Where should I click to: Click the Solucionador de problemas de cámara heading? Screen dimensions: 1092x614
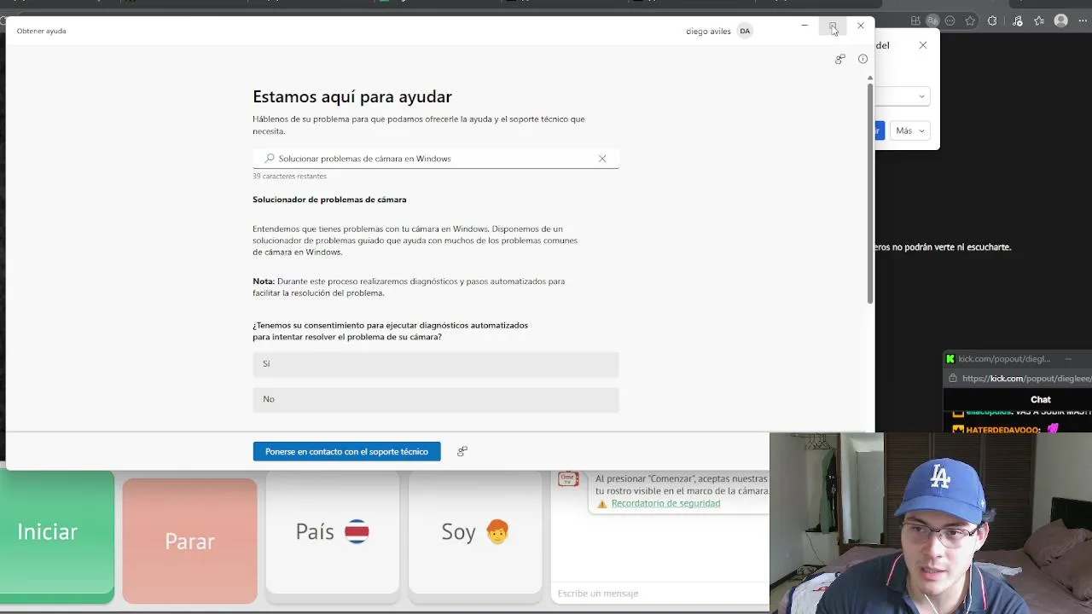[x=329, y=200]
